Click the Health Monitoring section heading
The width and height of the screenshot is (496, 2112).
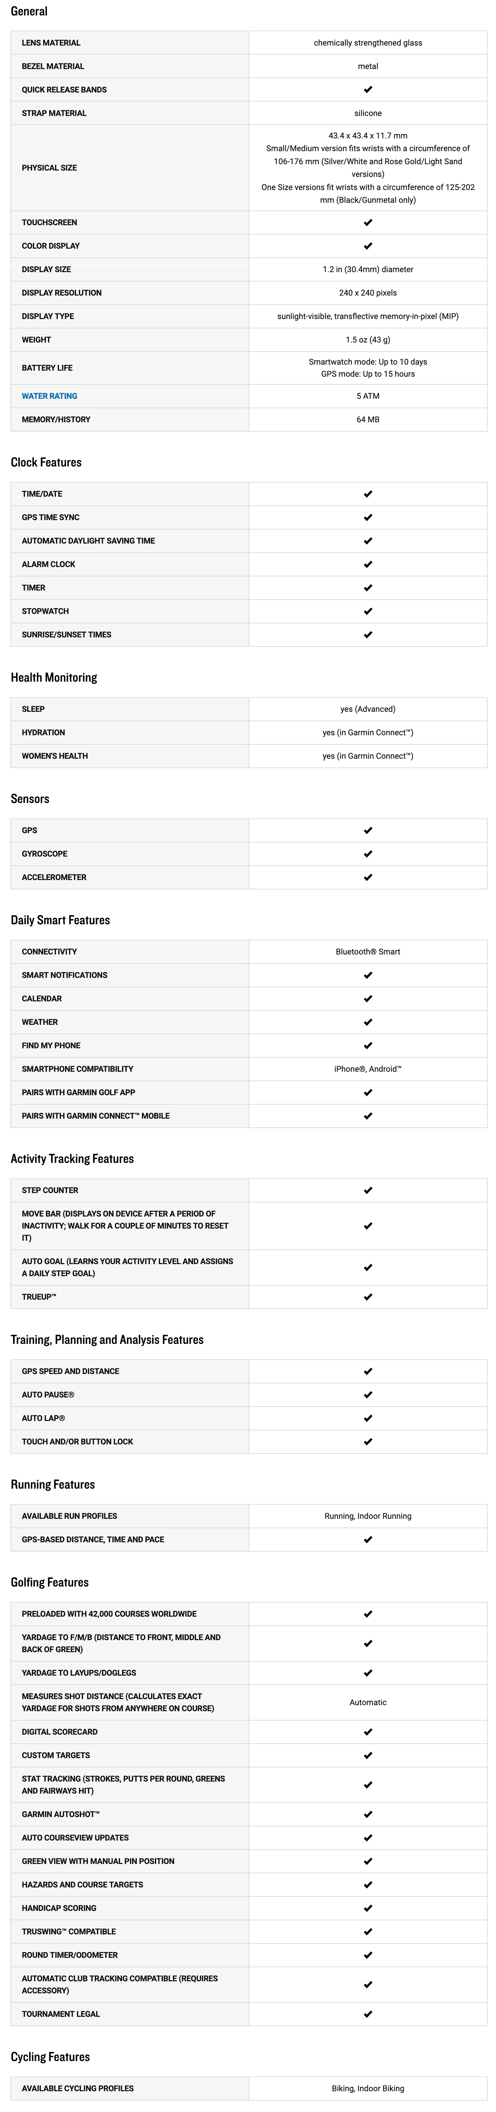tap(54, 677)
